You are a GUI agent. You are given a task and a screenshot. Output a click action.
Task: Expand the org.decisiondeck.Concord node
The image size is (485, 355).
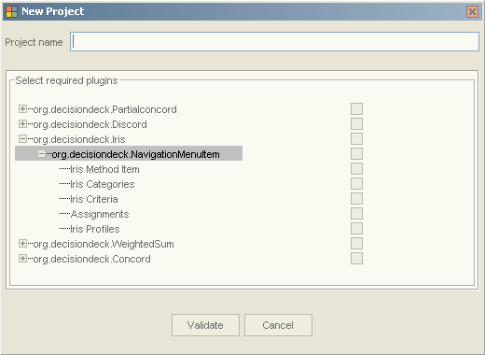click(x=22, y=259)
